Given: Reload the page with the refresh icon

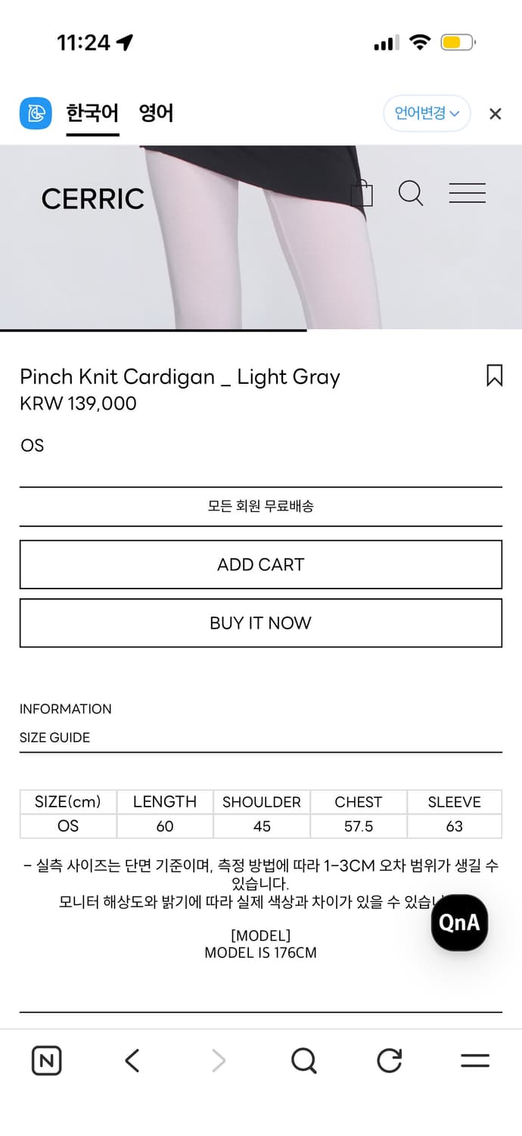Looking at the screenshot, I should click(389, 1060).
